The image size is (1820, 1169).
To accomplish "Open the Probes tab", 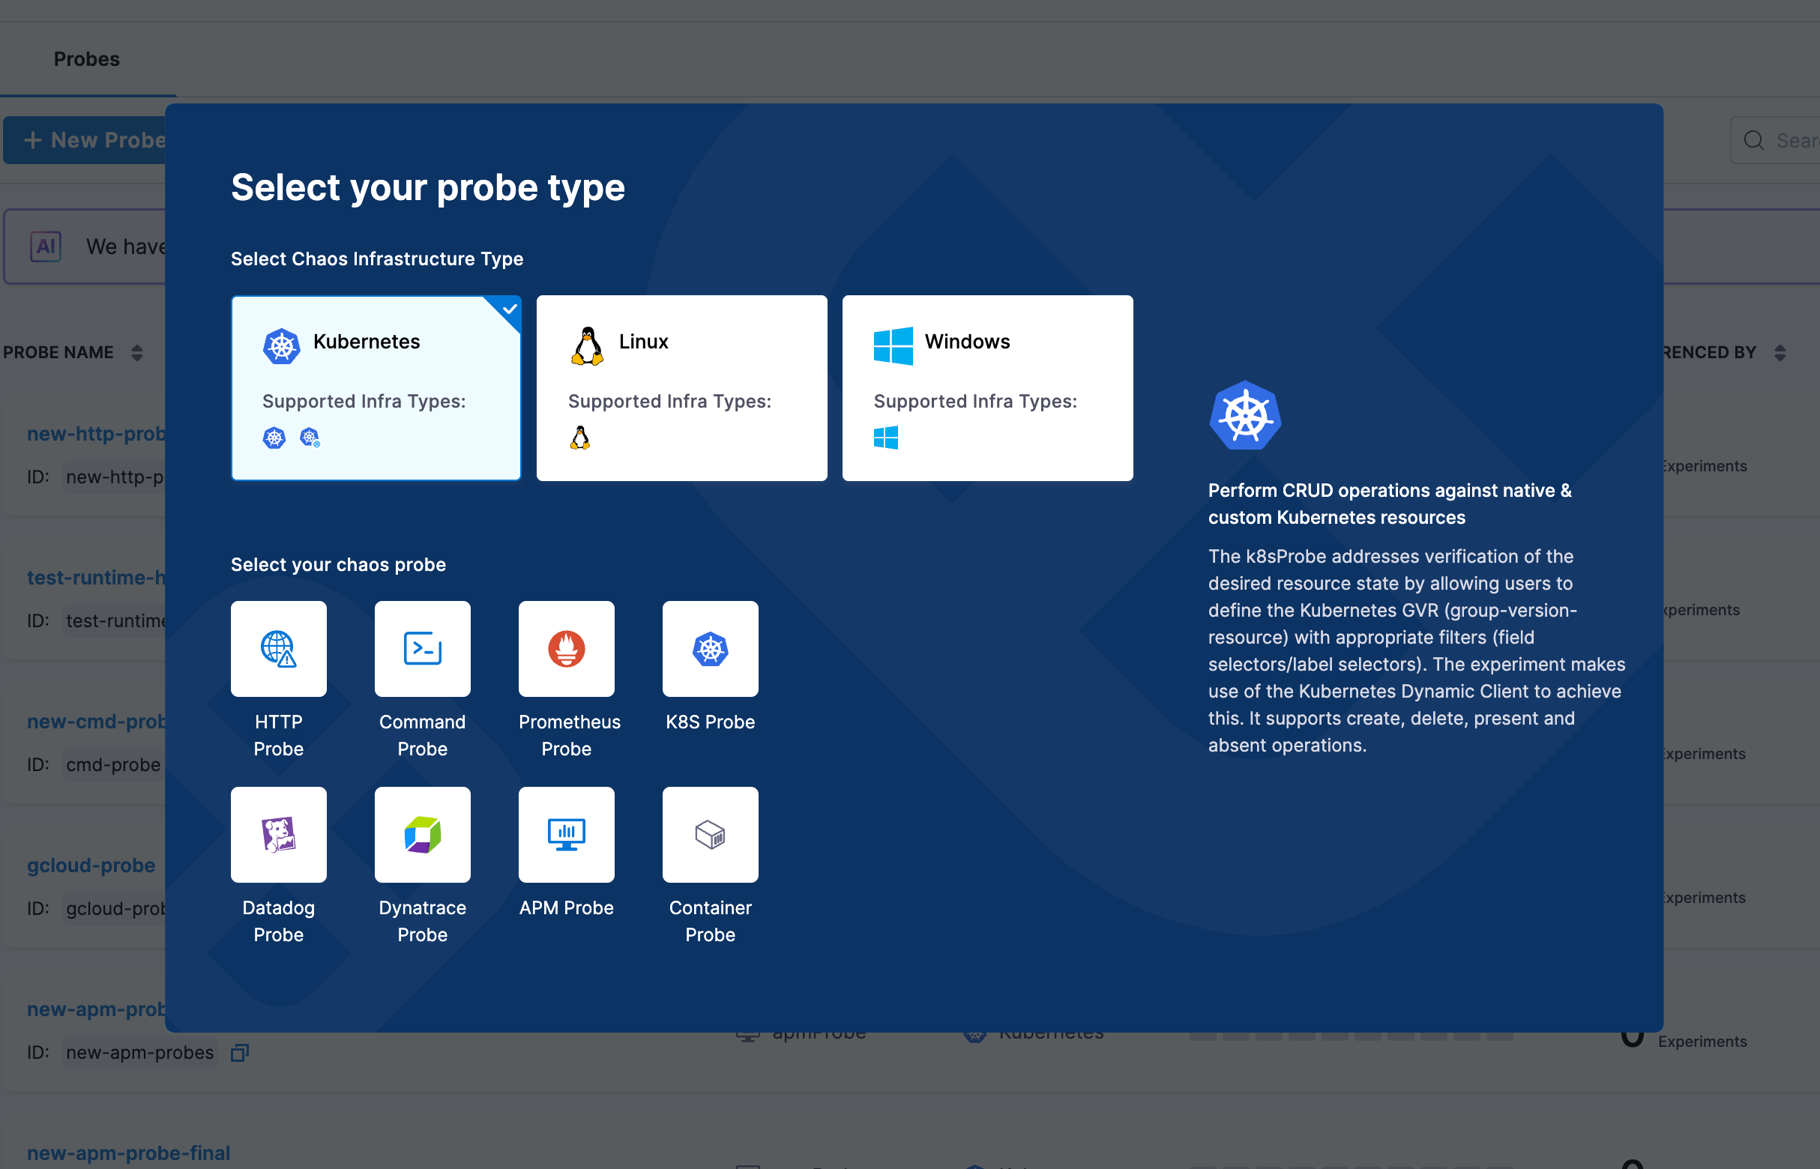I will pyautogui.click(x=86, y=59).
